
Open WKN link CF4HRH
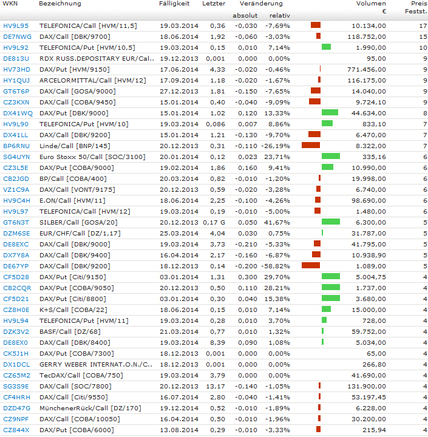coord(16,397)
